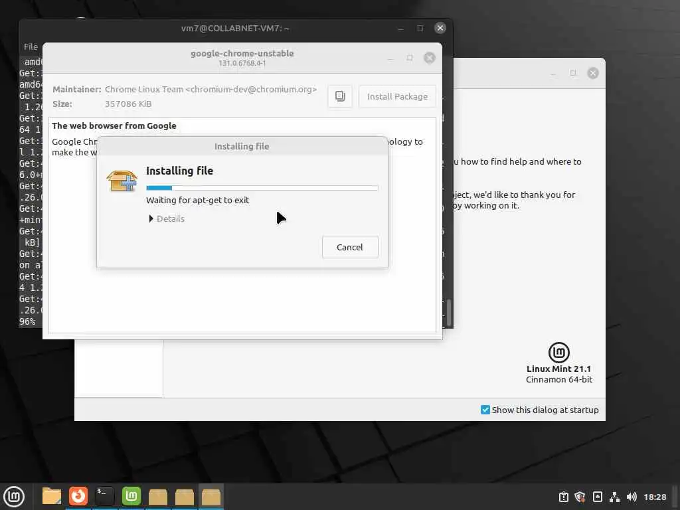The width and height of the screenshot is (680, 510).
Task: Click the version text 131.0.6768.4-1
Action: pos(242,63)
